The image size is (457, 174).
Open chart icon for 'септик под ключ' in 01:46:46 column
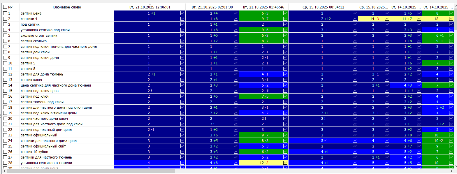click(285, 96)
